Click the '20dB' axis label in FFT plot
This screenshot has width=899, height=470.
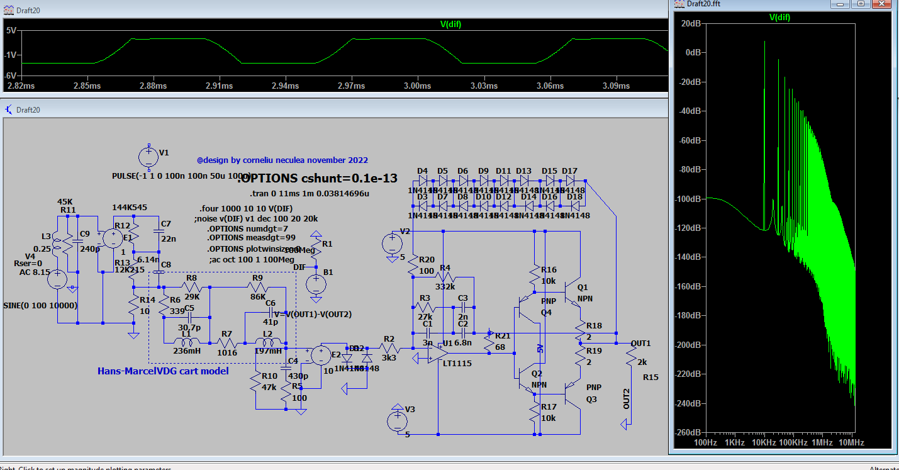[690, 24]
